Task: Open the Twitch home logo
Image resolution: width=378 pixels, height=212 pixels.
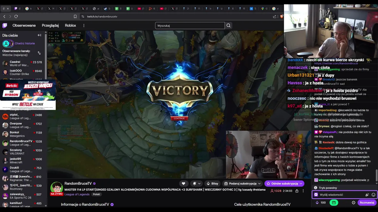Action: coord(5,26)
